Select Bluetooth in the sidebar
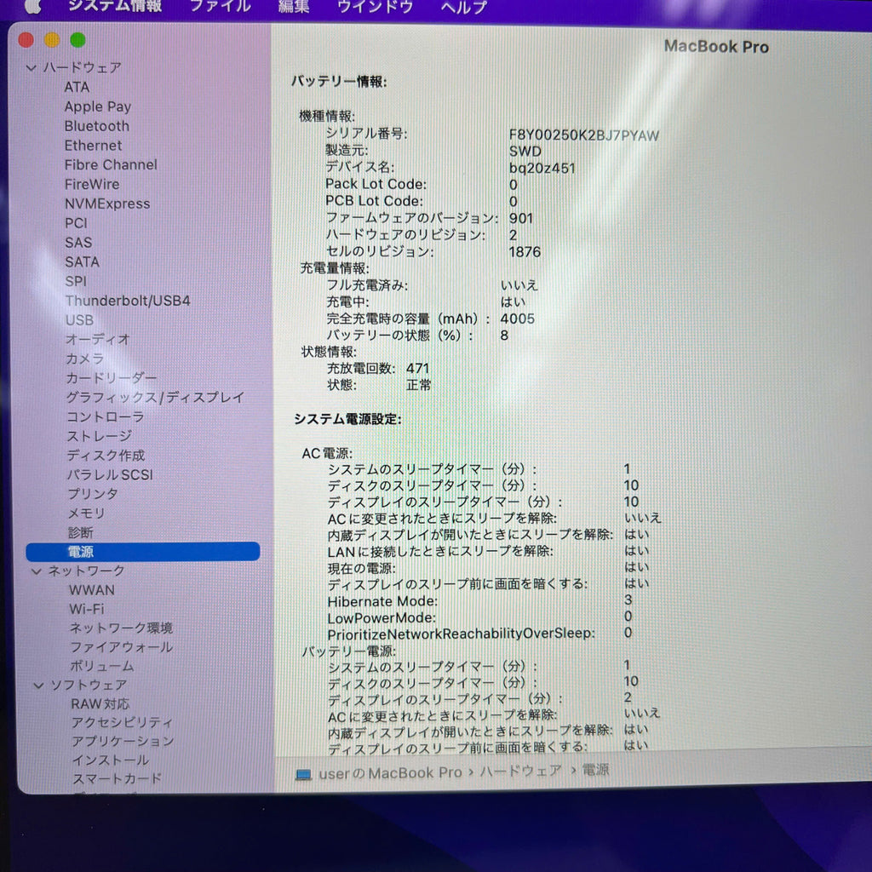 click(97, 126)
